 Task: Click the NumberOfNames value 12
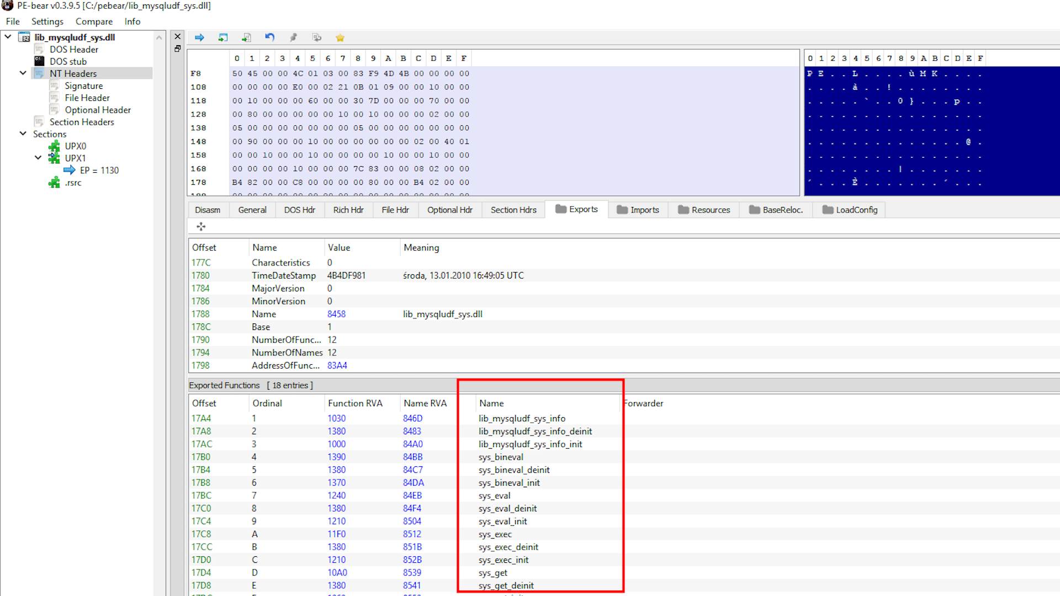pos(332,353)
